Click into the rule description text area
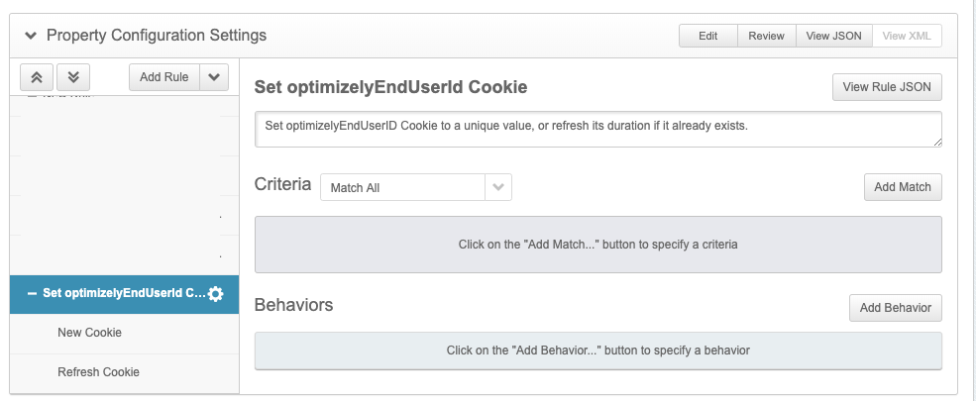This screenshot has height=401, width=976. point(595,129)
